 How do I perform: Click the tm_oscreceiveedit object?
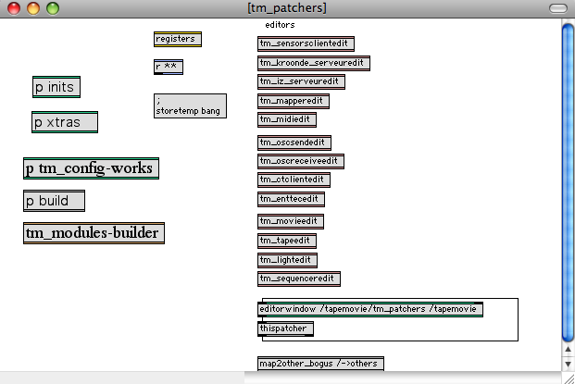click(x=300, y=161)
